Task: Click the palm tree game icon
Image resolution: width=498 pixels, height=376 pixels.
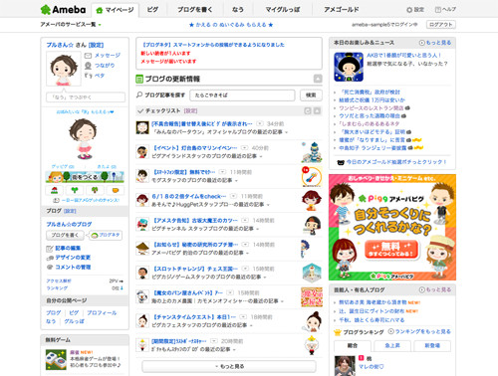Action: coord(95,190)
